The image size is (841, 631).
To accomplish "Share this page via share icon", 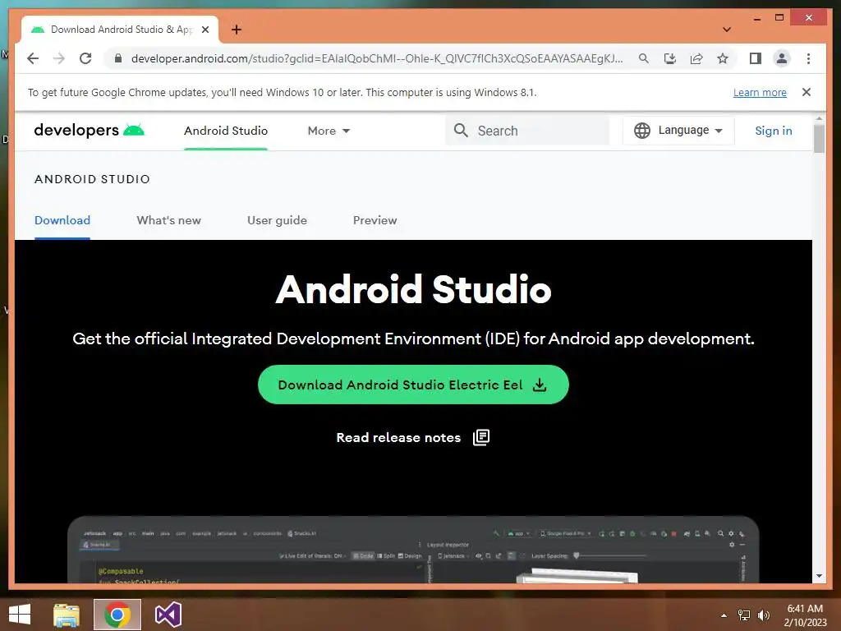I will [696, 58].
